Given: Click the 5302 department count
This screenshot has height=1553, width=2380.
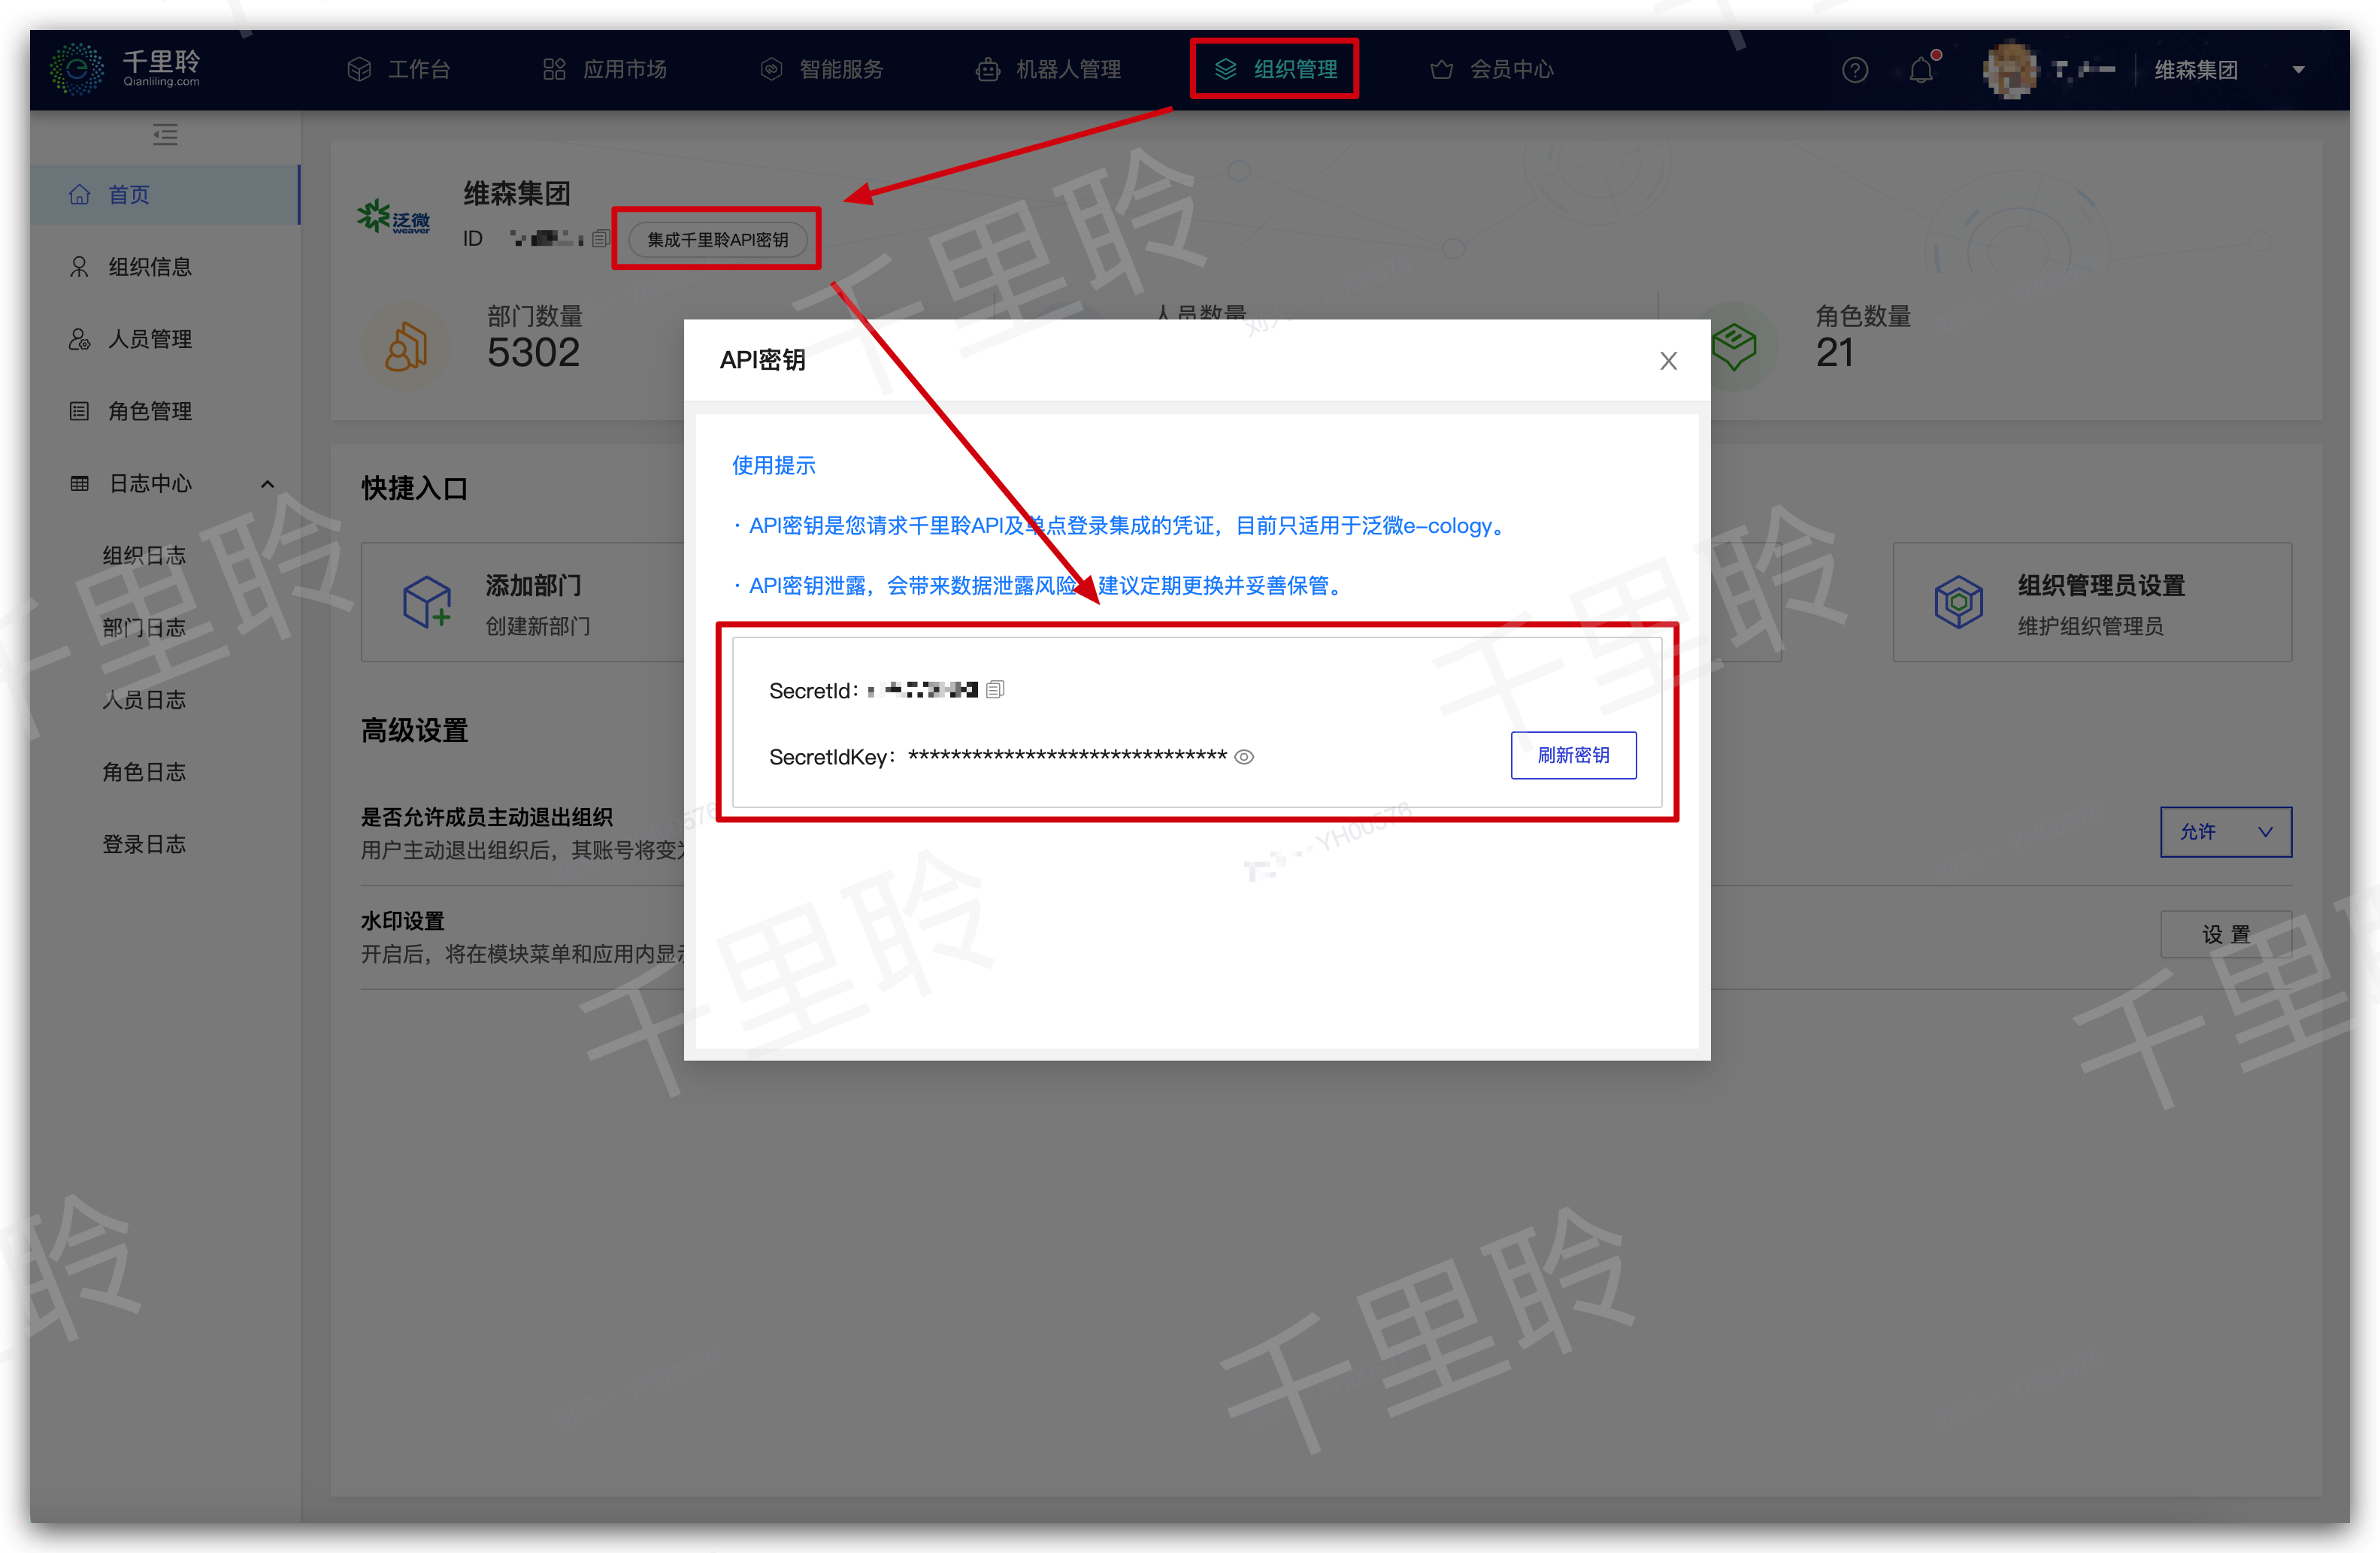Looking at the screenshot, I should pyautogui.click(x=533, y=353).
